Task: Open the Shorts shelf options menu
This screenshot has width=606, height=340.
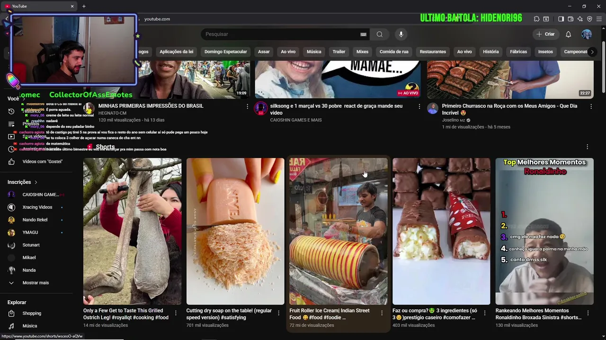Action: (x=588, y=147)
